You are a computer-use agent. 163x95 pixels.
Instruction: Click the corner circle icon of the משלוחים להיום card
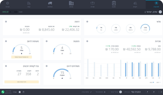click(x=47, y=66)
